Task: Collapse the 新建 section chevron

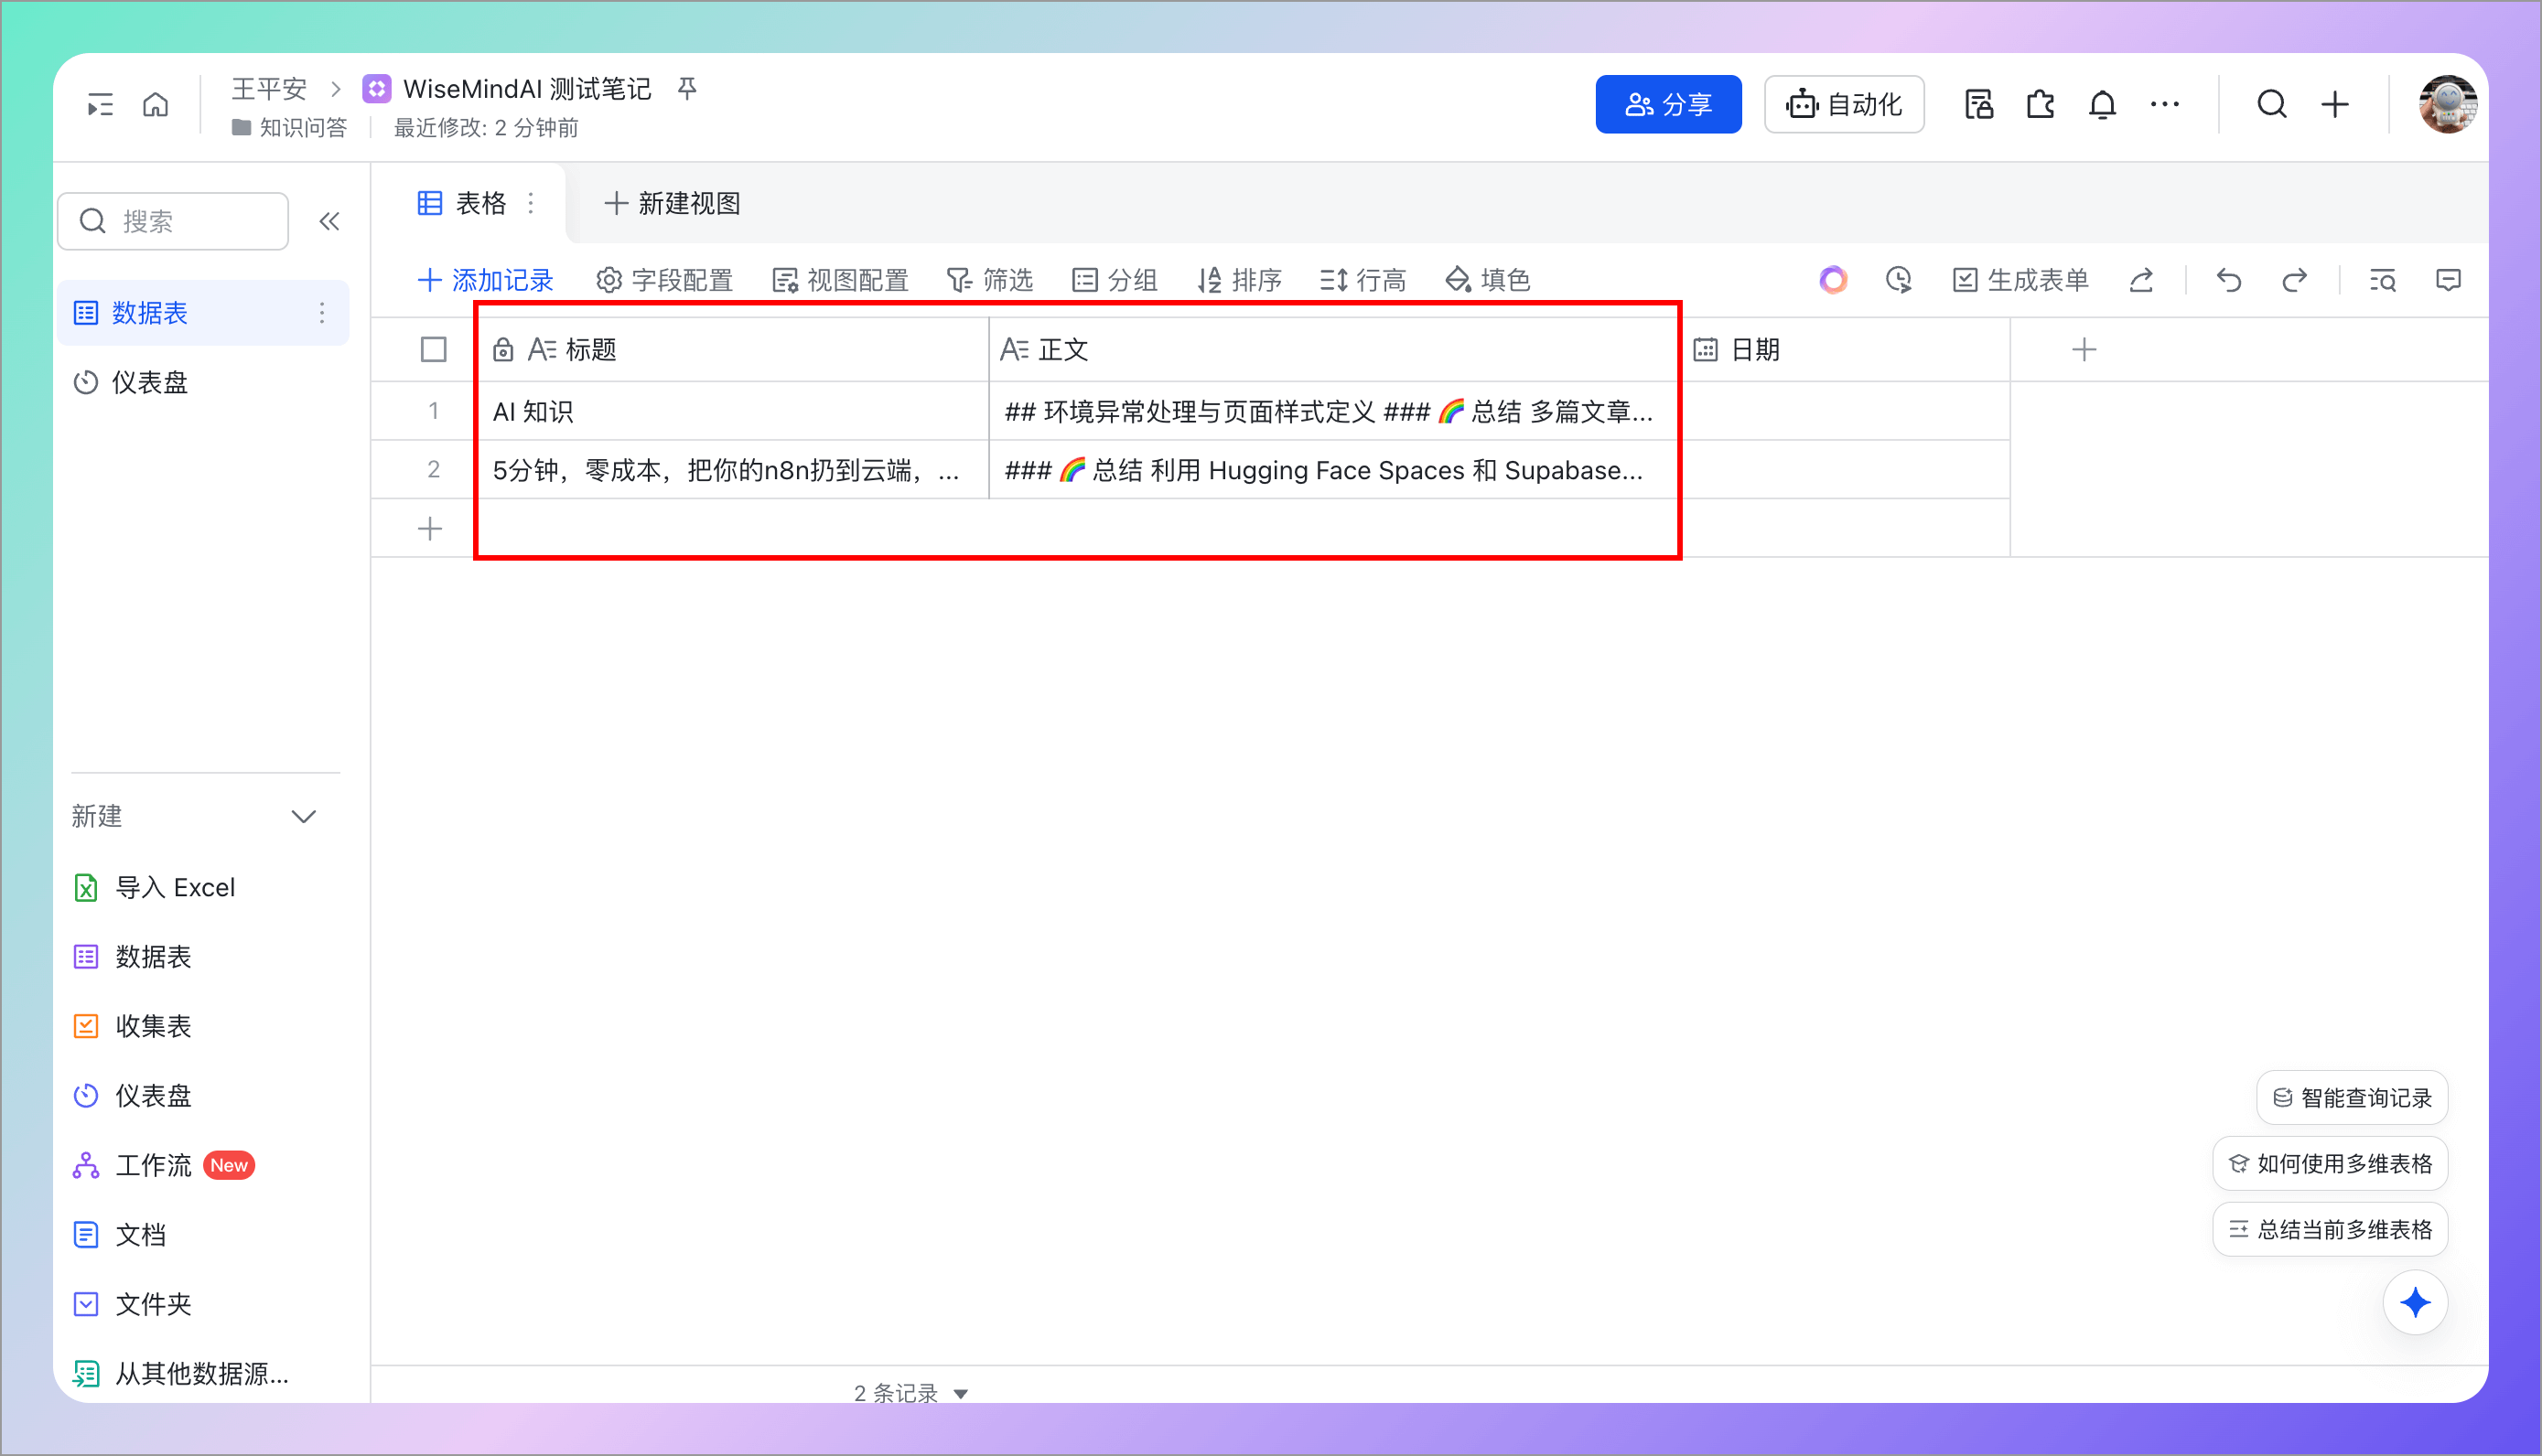Action: (x=303, y=816)
